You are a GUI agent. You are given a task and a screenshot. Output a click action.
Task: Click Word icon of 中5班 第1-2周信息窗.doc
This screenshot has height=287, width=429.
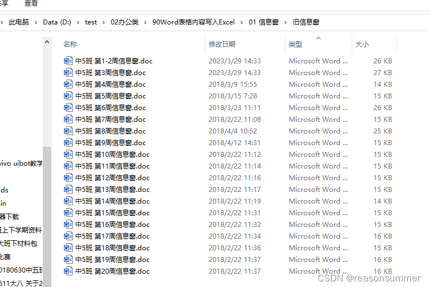[x=68, y=61]
